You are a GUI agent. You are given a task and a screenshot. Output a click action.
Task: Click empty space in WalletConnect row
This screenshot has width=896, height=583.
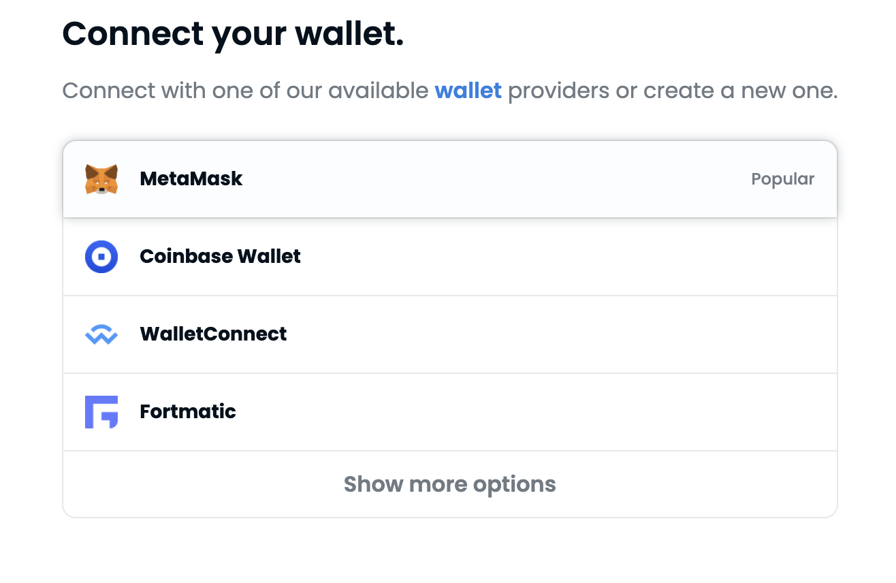pyautogui.click(x=545, y=334)
